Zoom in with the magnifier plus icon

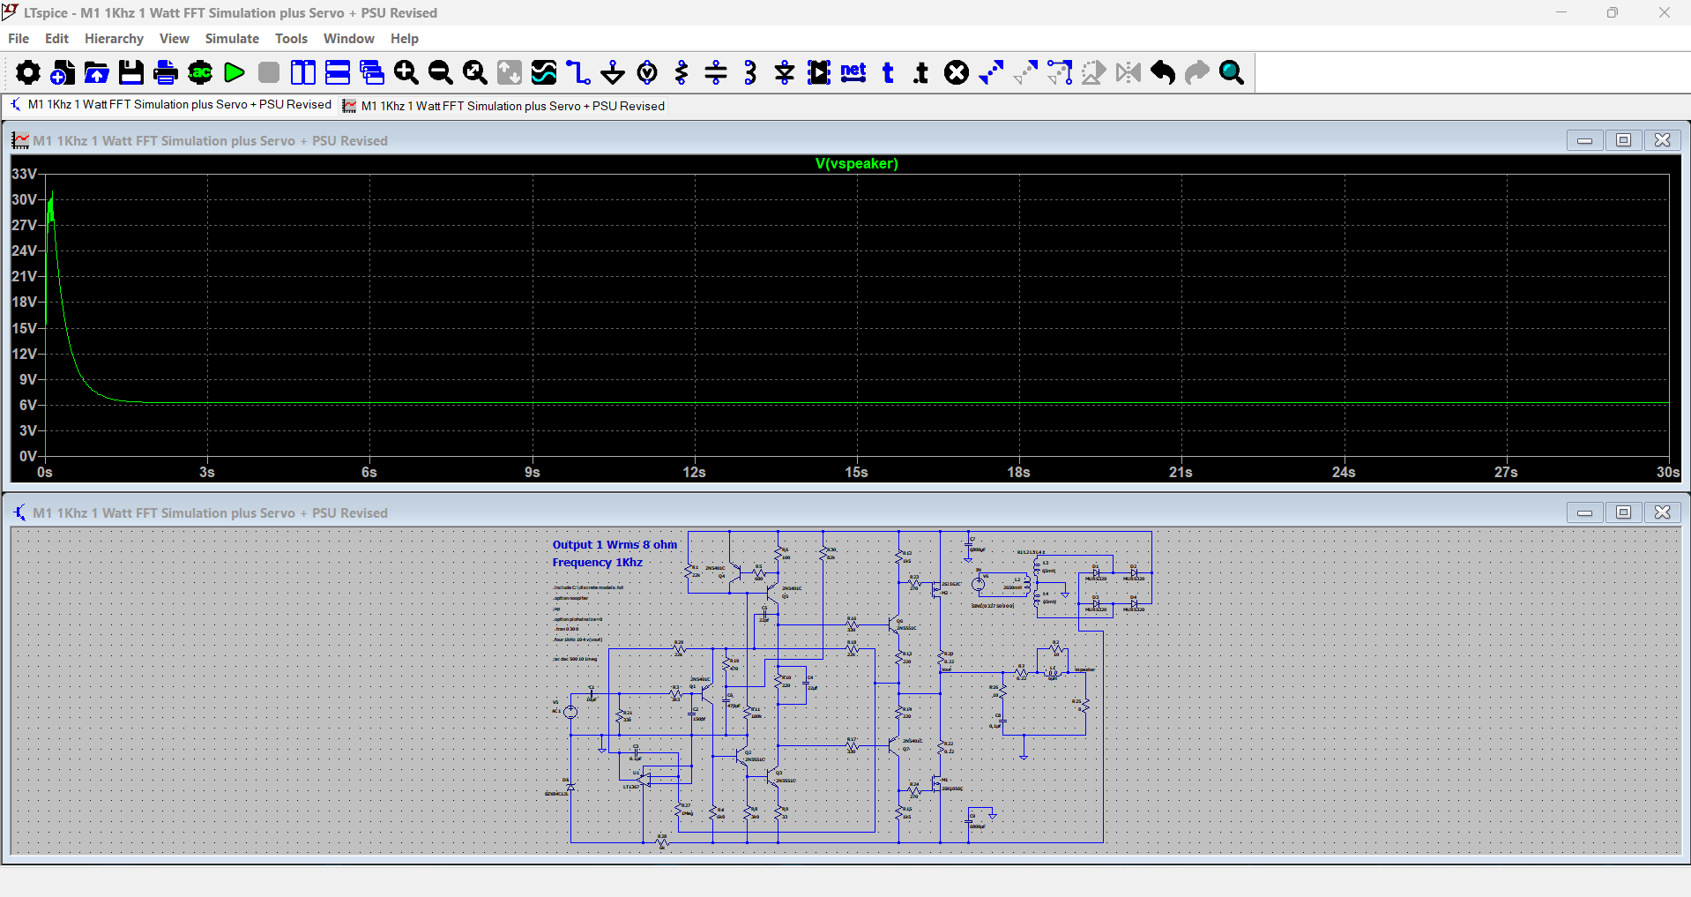406,72
